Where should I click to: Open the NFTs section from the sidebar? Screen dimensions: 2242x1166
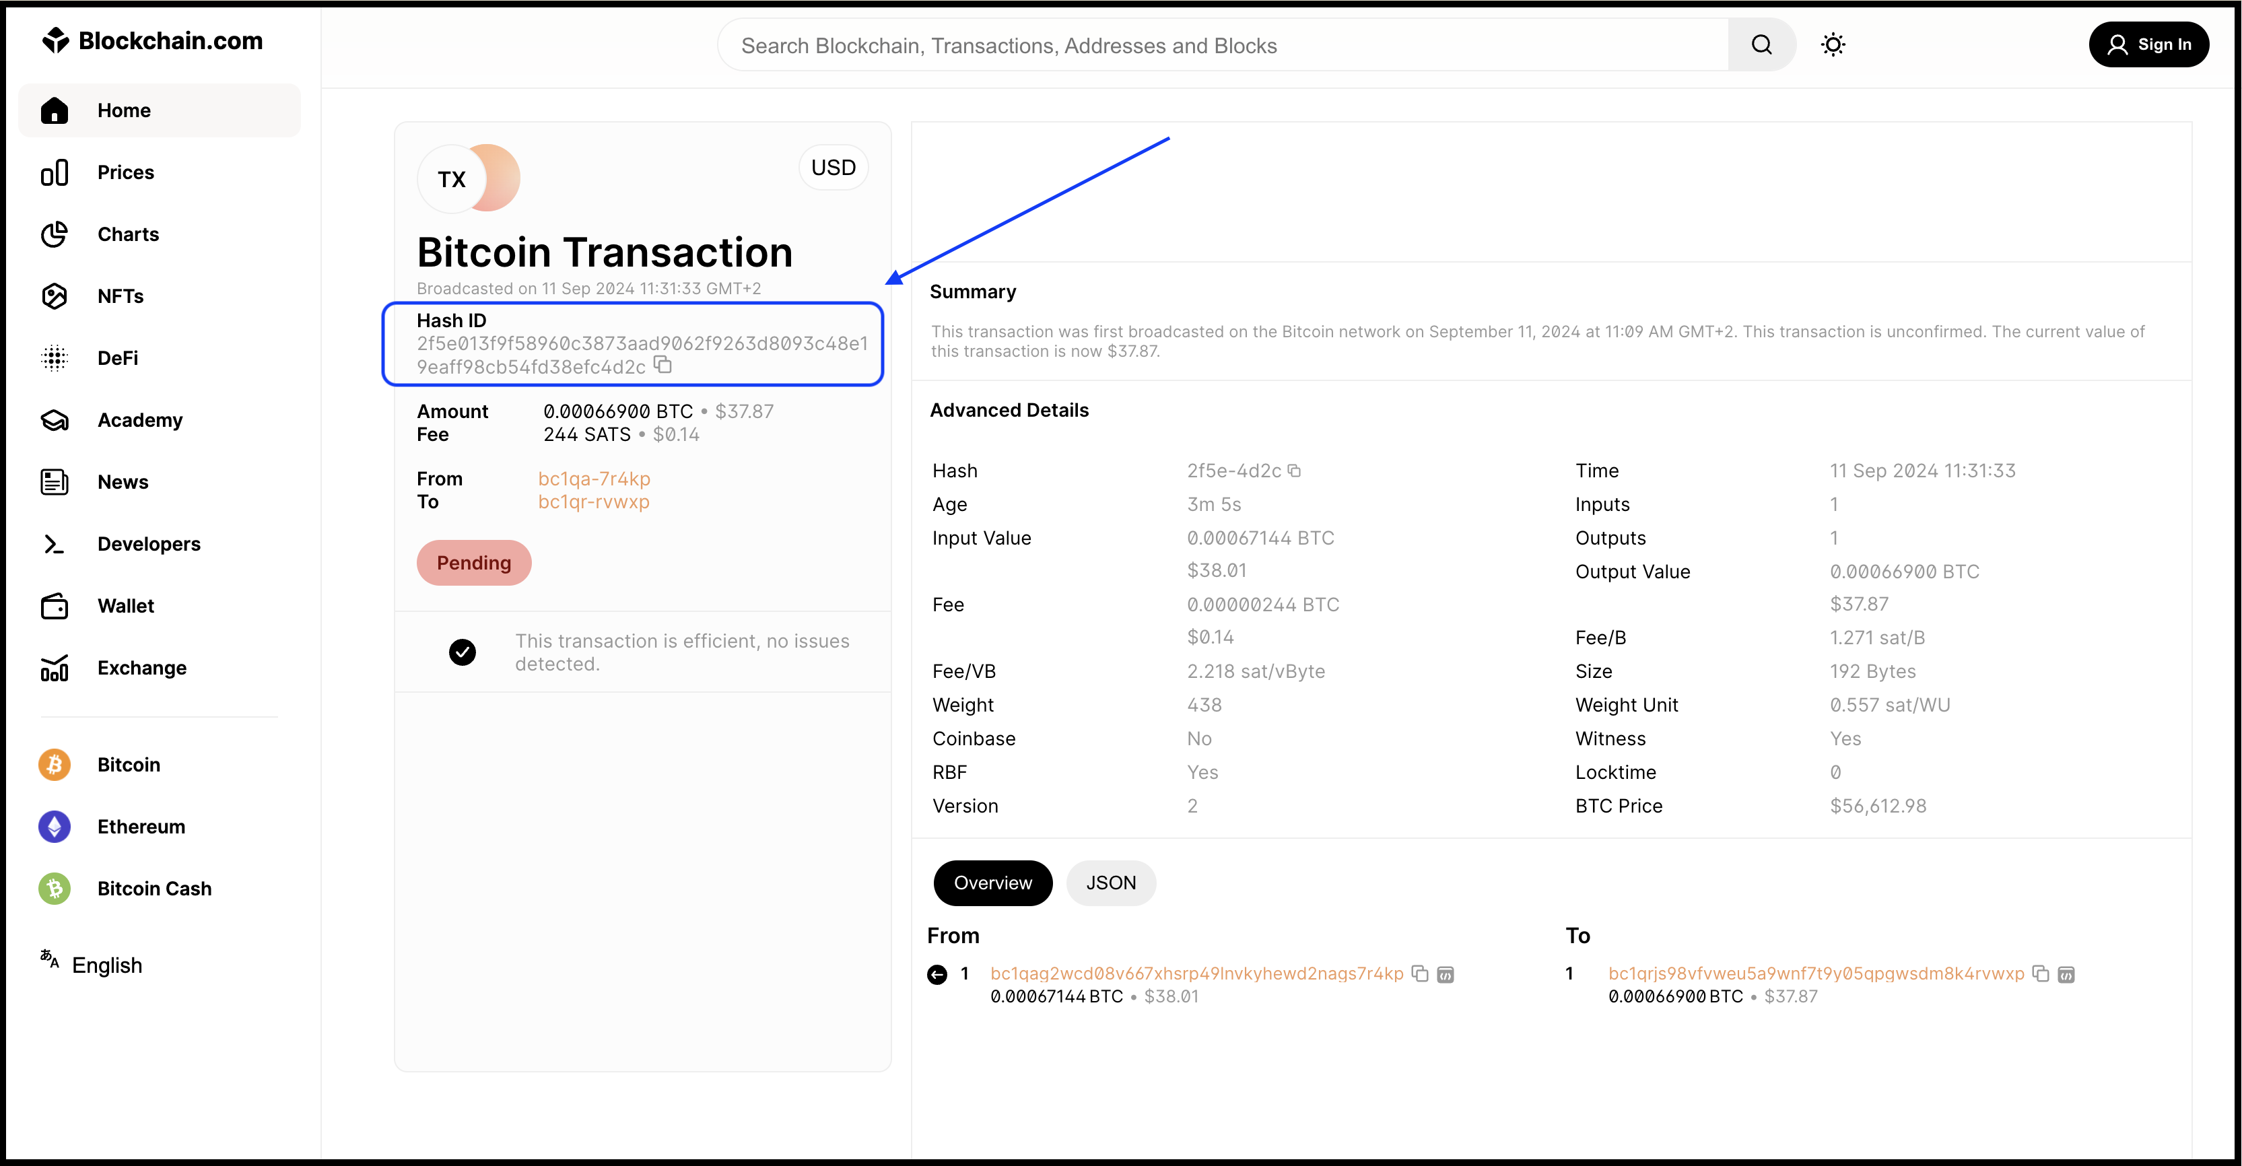(54, 296)
